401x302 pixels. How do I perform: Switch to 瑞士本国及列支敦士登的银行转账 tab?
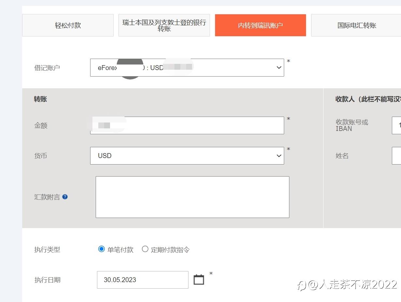(x=164, y=25)
